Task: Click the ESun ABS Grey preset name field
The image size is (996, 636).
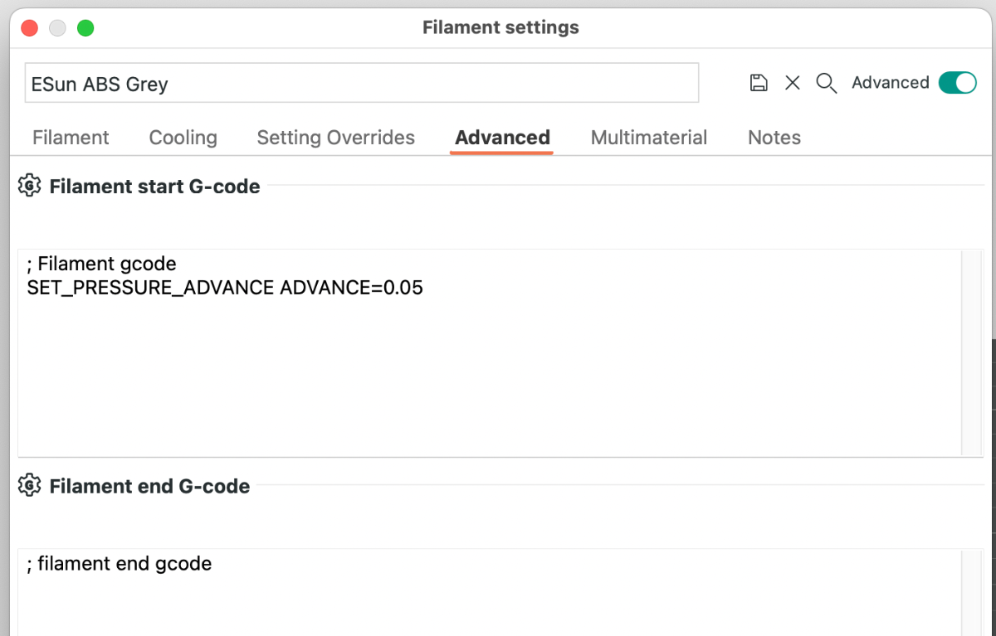Action: coord(362,83)
